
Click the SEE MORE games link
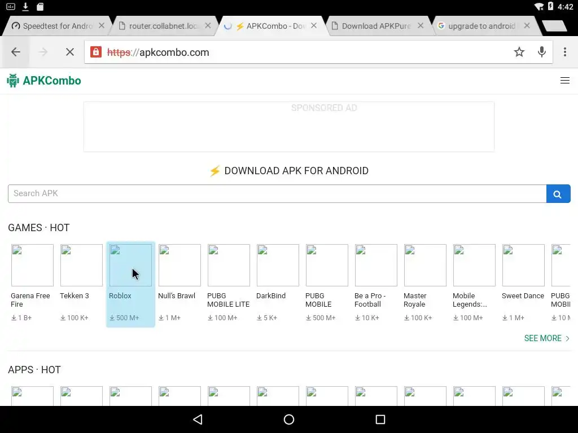pyautogui.click(x=547, y=338)
